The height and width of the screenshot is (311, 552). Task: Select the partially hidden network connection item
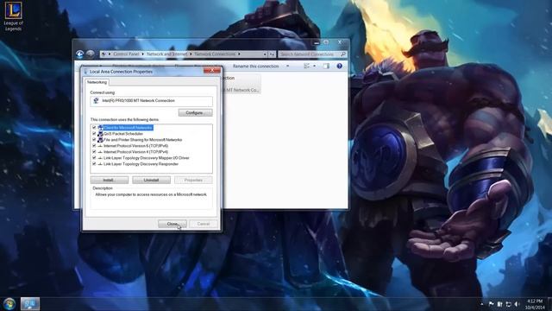click(x=241, y=85)
